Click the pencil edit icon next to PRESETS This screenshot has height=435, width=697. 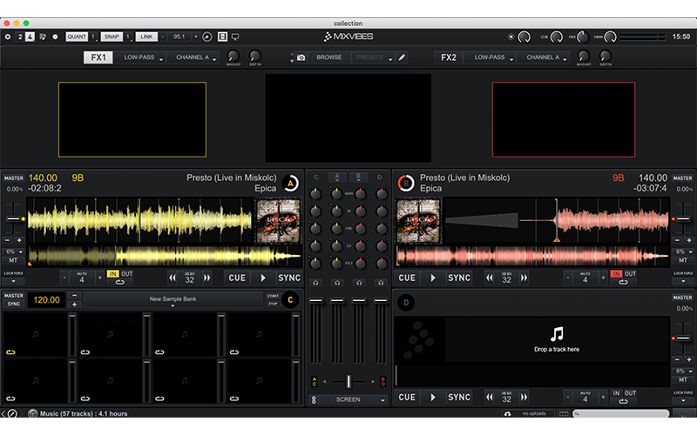402,57
